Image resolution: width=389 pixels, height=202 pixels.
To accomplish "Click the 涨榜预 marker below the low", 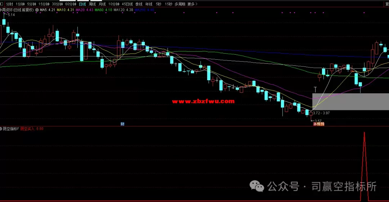I will coord(319,124).
